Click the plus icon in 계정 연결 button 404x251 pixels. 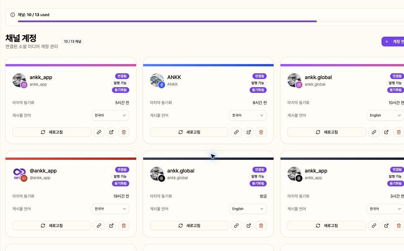387,42
